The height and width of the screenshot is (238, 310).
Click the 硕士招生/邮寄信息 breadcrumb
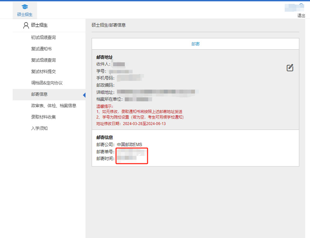tap(109, 25)
